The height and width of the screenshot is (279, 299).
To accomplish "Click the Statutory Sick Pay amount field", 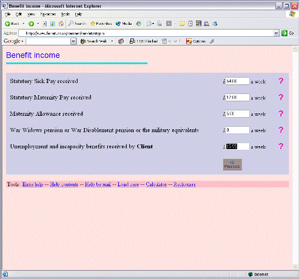I will coord(237,81).
